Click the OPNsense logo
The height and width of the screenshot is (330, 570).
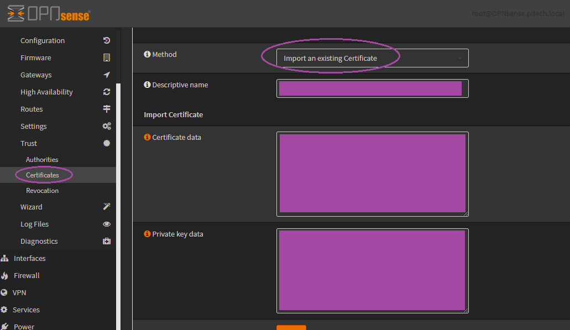point(49,14)
